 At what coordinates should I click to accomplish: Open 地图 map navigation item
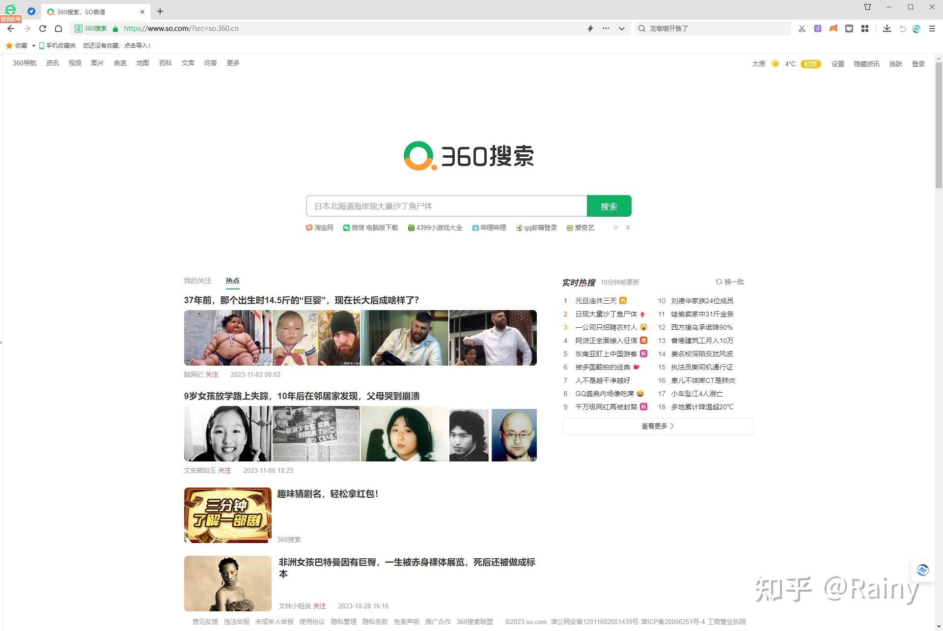142,63
